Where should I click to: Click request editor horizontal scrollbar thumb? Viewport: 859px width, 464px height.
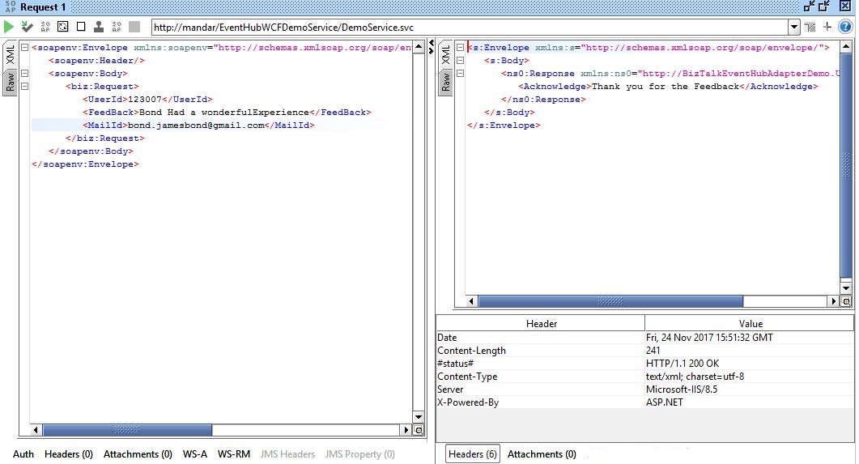[127, 430]
